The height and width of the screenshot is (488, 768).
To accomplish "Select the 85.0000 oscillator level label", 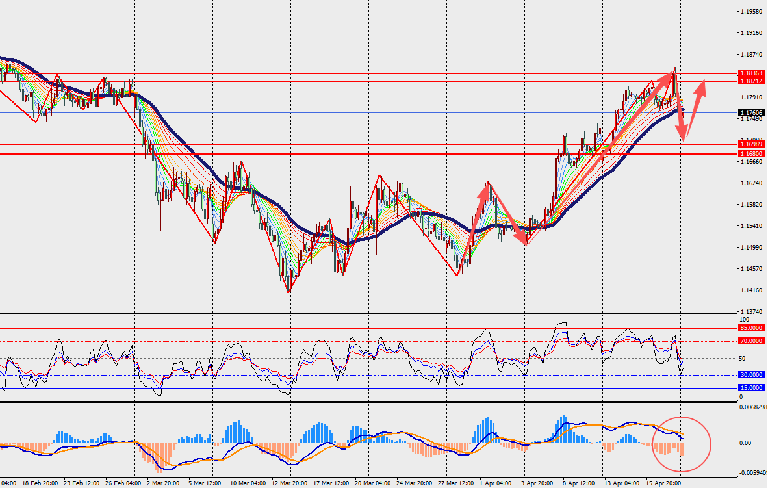I will pyautogui.click(x=752, y=328).
